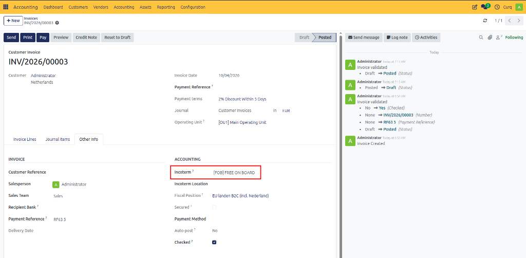The height and width of the screenshot is (258, 526).
Task: Open the Vendors menu
Action: (101, 7)
